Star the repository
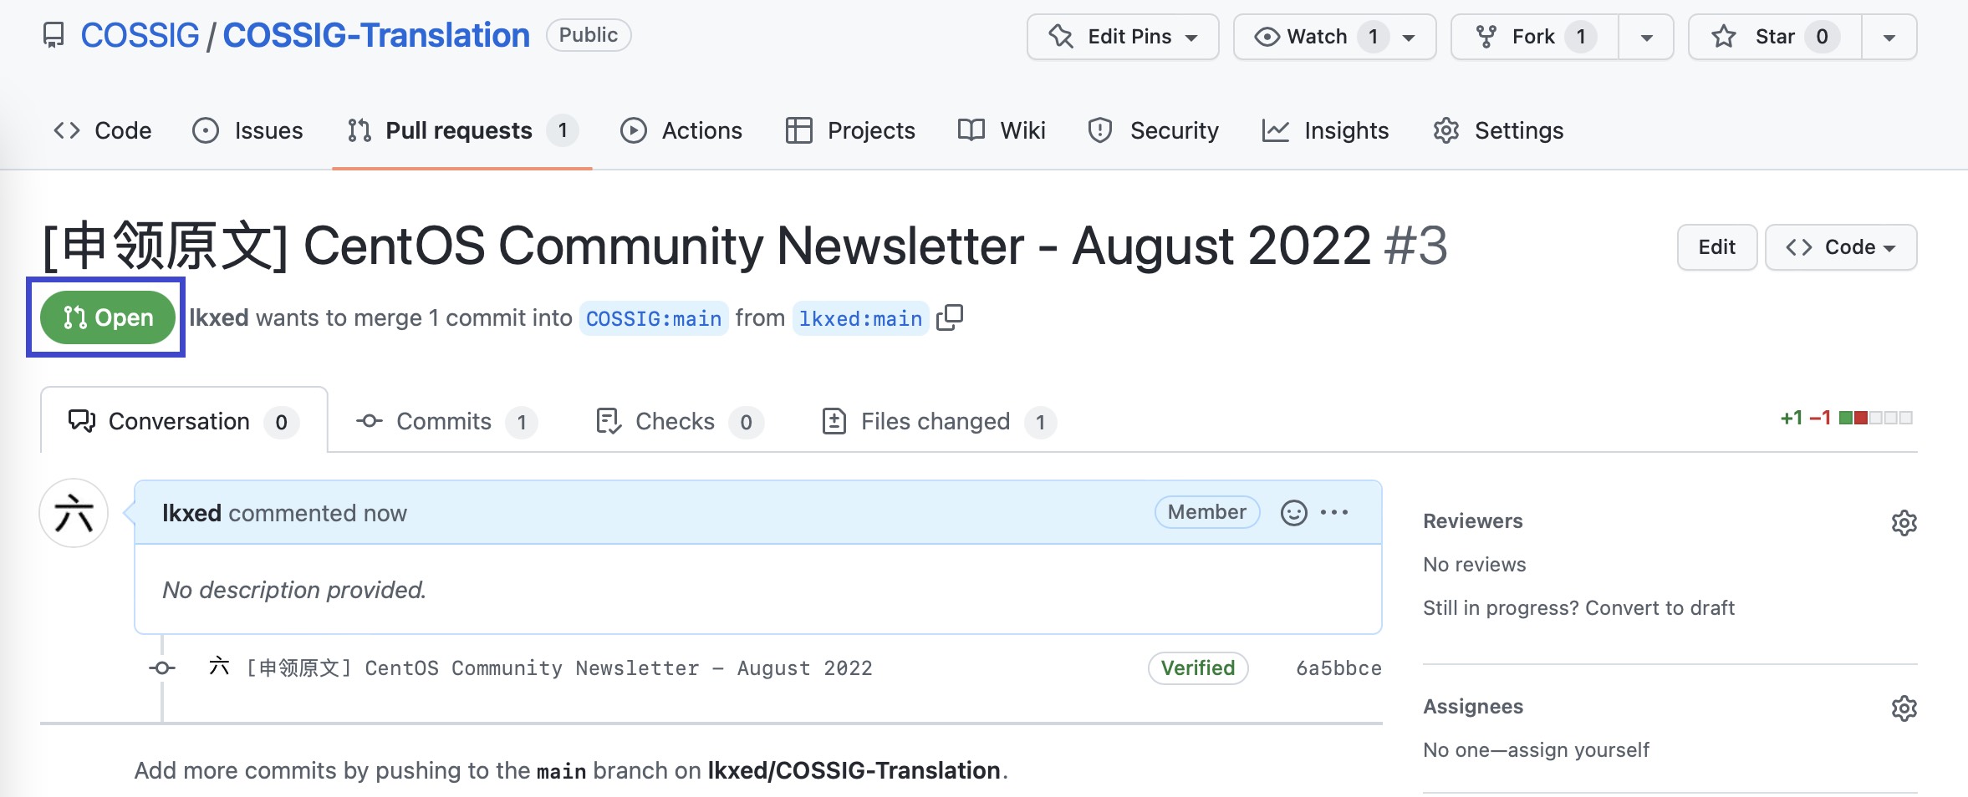 pos(1775,37)
